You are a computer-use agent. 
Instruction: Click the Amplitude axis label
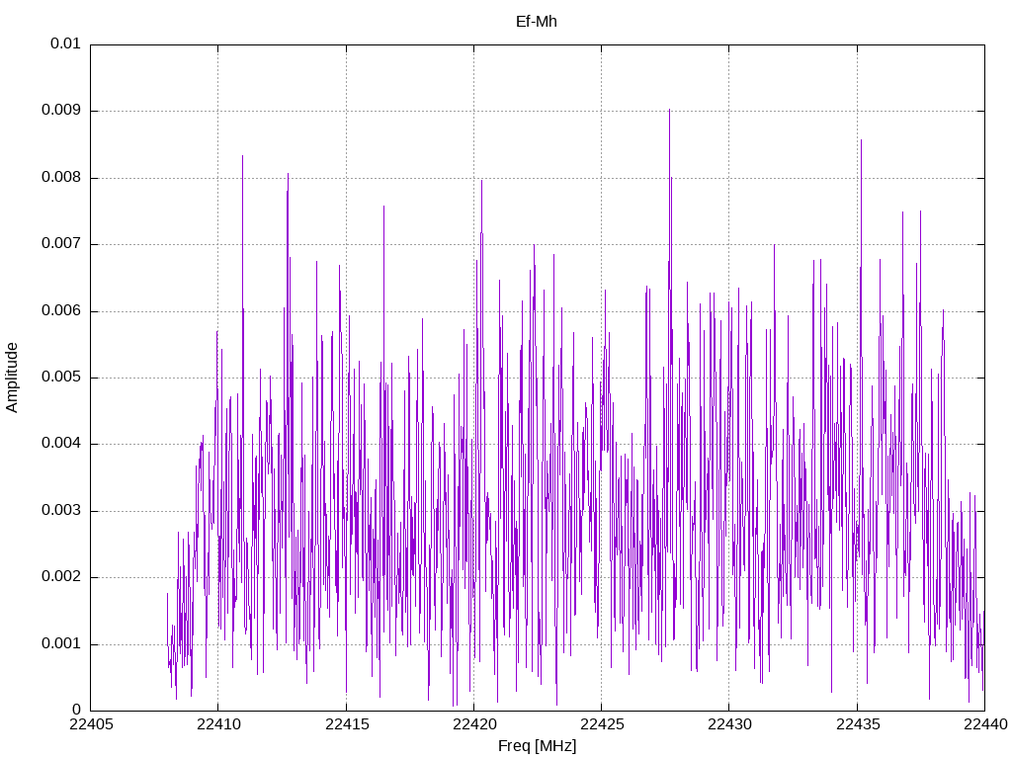pyautogui.click(x=12, y=378)
